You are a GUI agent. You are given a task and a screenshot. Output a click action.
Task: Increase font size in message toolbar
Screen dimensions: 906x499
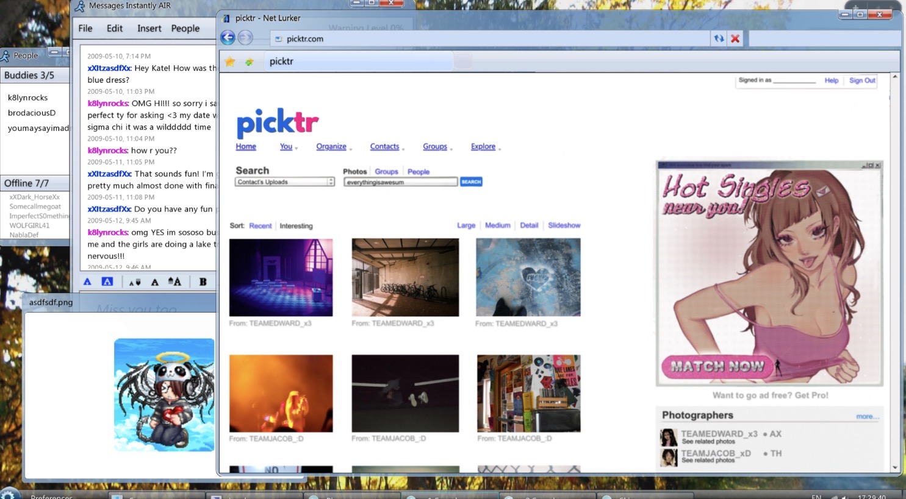(175, 281)
